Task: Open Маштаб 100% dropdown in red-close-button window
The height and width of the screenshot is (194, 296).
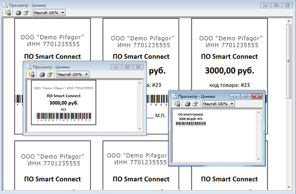Action: pyautogui.click(x=218, y=104)
